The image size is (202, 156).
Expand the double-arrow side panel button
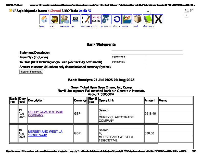click(186, 15)
